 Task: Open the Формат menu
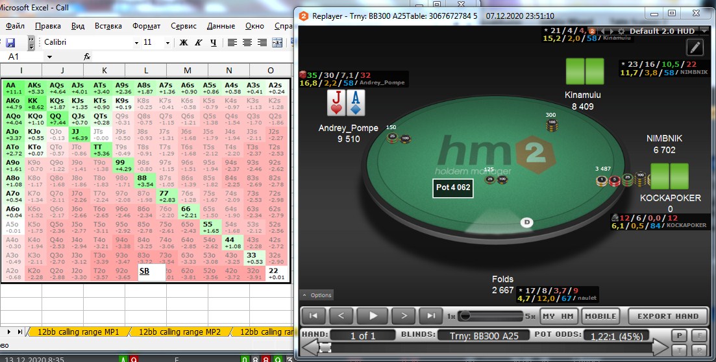[x=146, y=26]
